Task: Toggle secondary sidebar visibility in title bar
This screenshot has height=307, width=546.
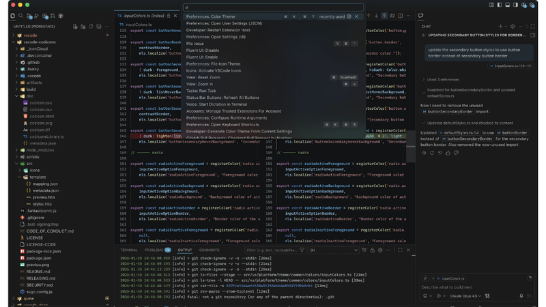Action: (516, 5)
